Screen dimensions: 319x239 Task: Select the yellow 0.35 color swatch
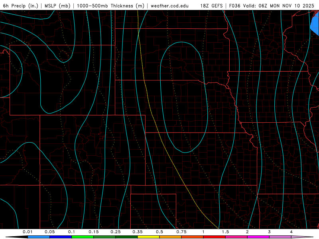tap(148, 237)
